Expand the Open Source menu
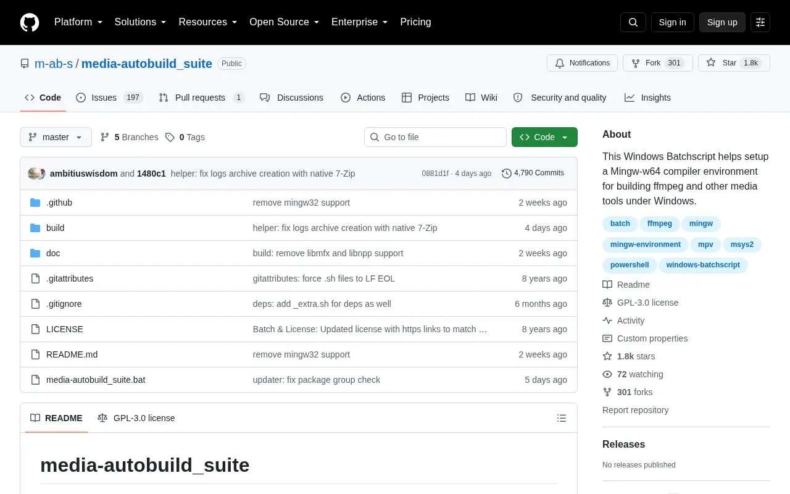The image size is (790, 494). click(285, 22)
